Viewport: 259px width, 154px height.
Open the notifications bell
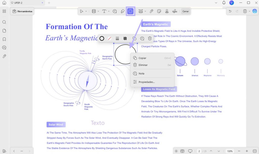[224, 3]
